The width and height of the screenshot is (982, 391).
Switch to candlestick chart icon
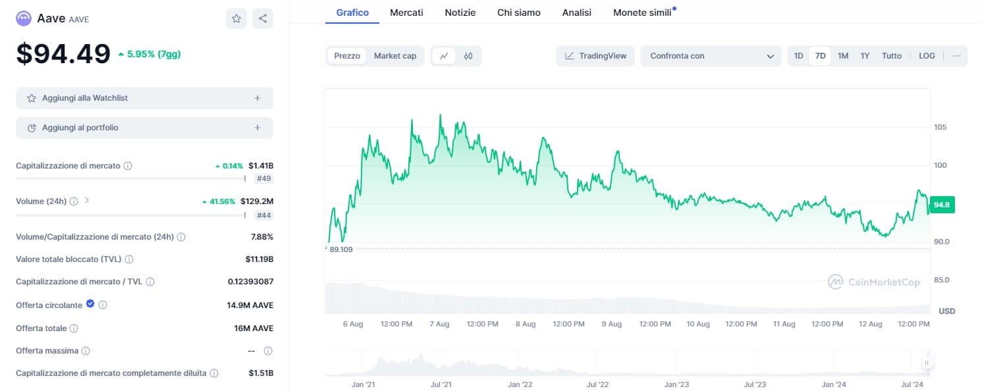click(x=468, y=56)
